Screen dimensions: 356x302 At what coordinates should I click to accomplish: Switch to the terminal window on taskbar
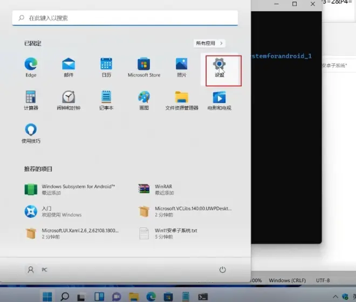click(203, 297)
